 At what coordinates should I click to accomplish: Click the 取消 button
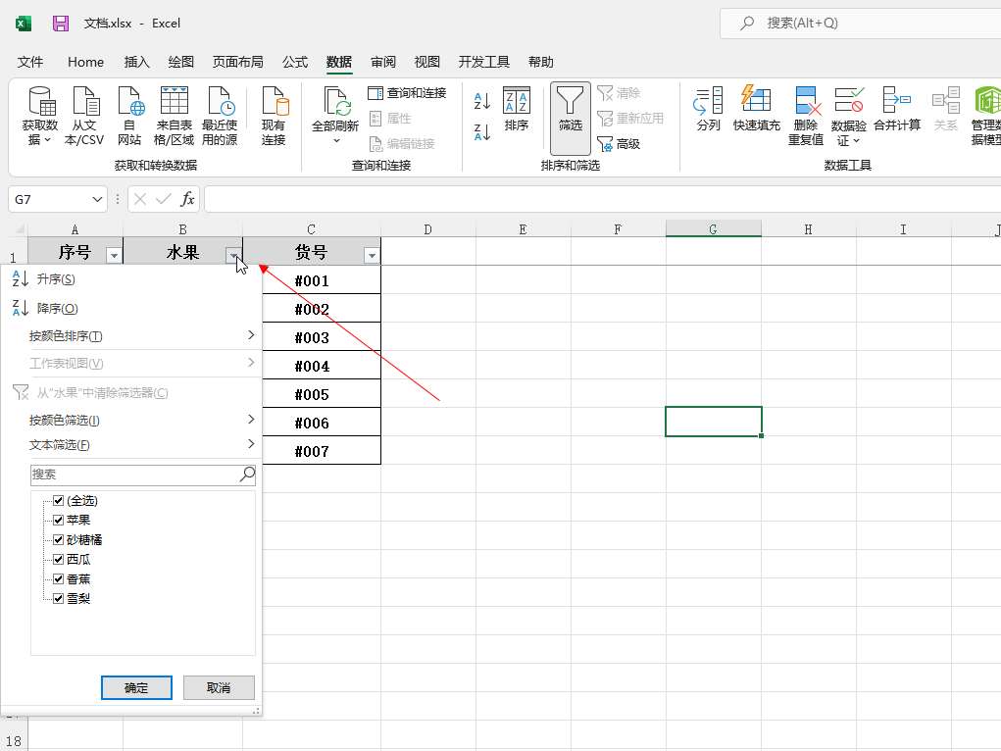coord(219,687)
